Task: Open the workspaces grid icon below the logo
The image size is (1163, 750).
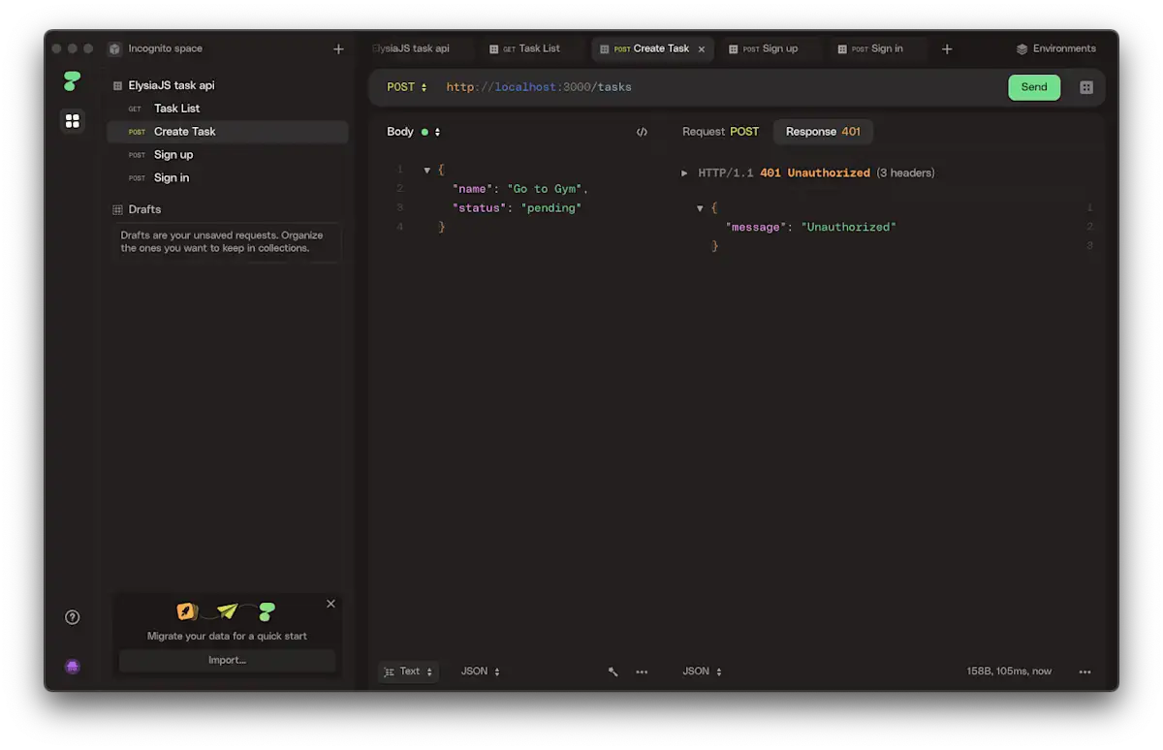Action: coord(72,120)
